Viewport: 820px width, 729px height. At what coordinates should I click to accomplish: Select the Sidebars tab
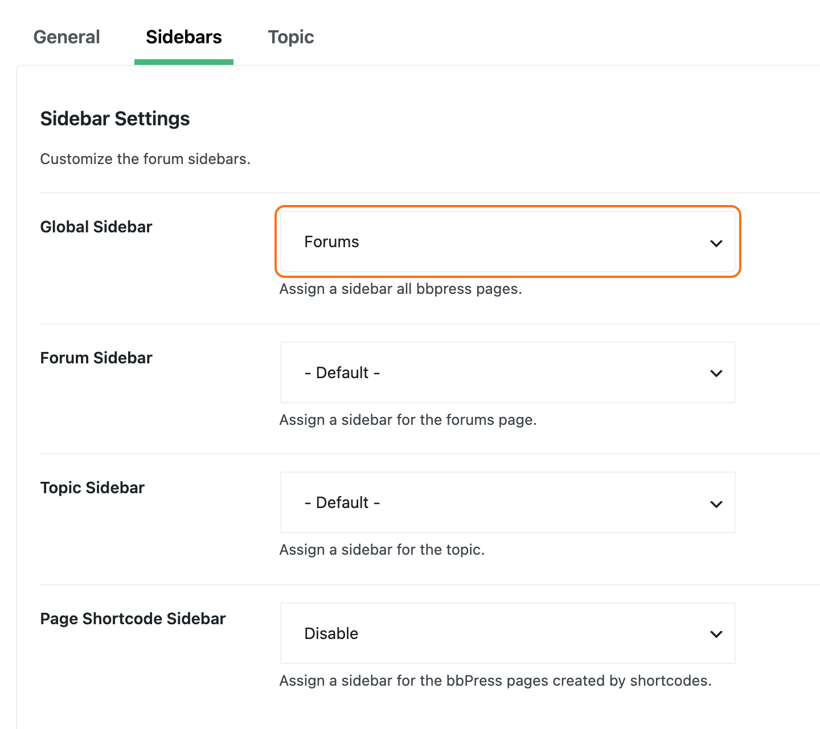(x=184, y=37)
